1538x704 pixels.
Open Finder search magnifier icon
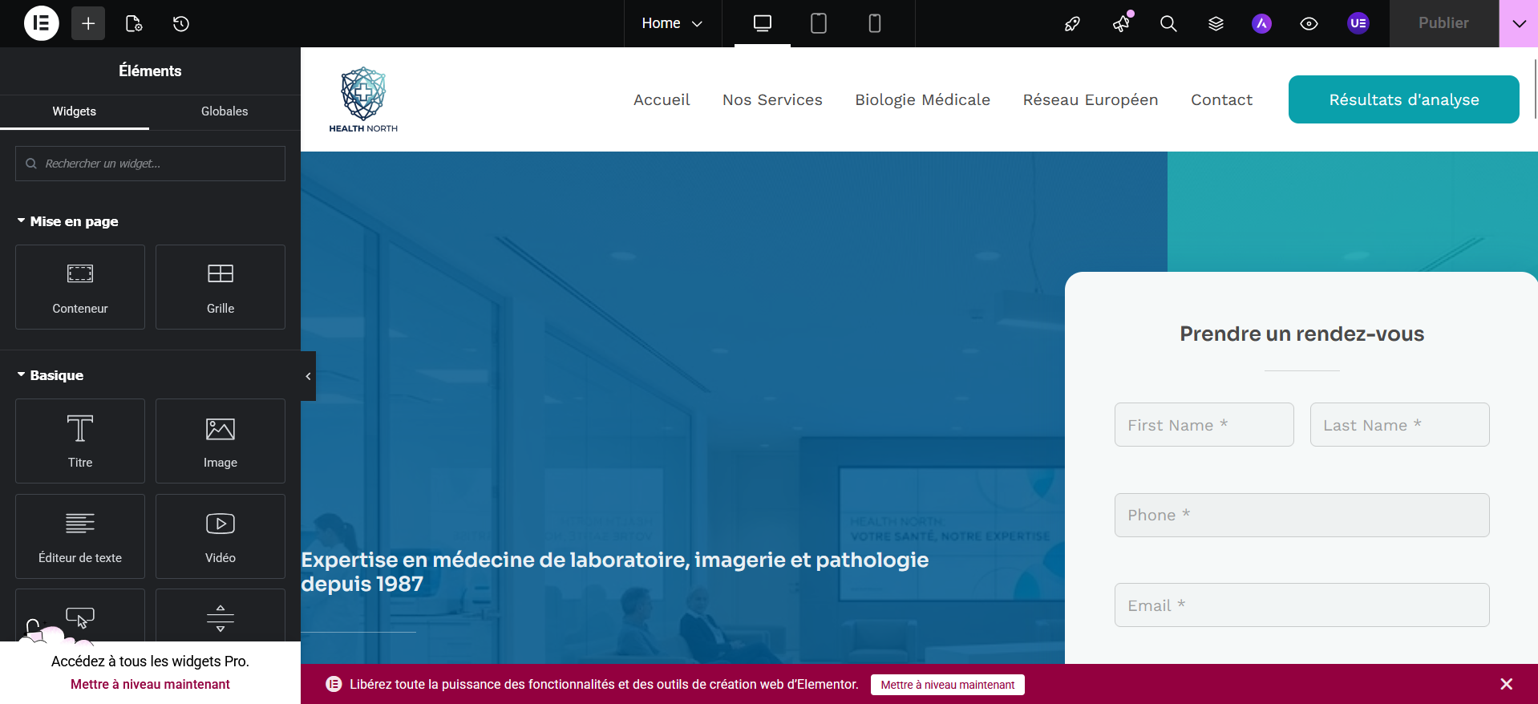(x=1168, y=23)
